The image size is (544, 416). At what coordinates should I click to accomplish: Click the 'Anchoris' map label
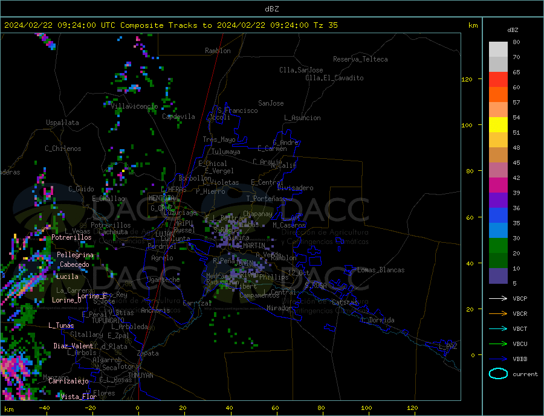[x=155, y=310]
